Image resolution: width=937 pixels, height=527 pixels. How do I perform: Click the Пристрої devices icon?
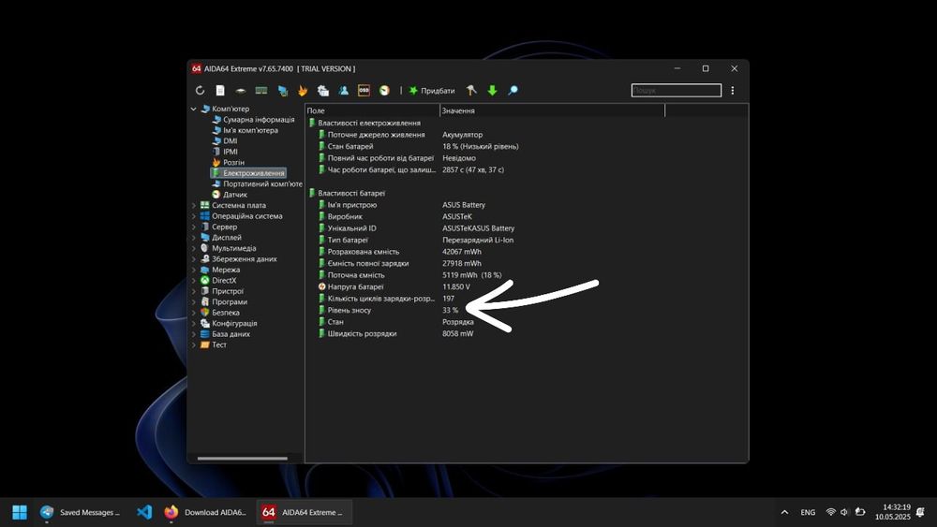point(205,291)
